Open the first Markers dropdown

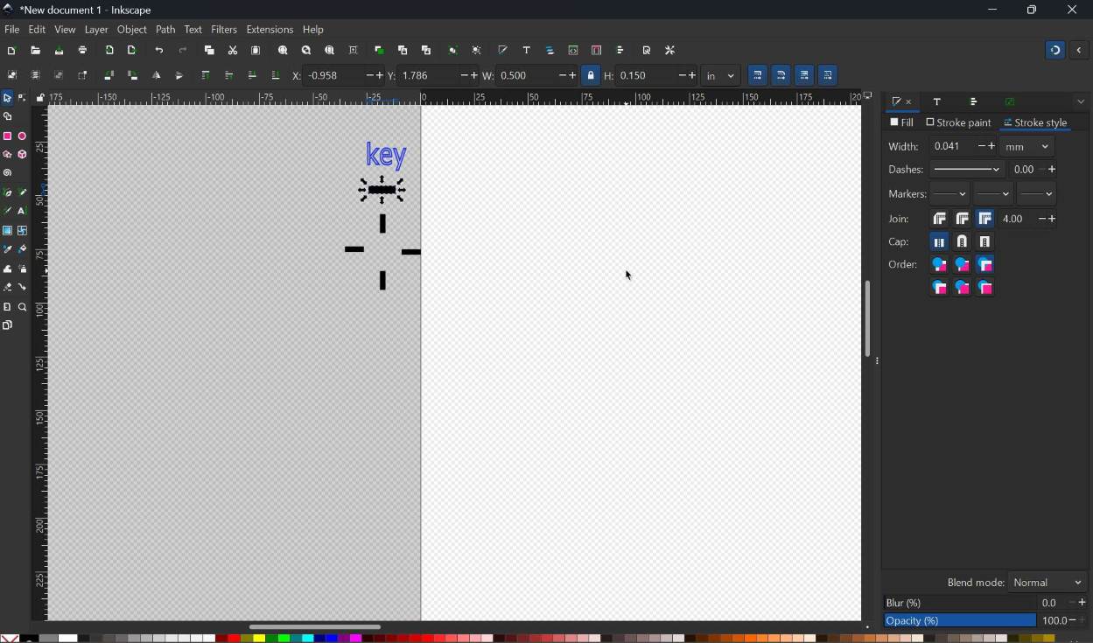click(950, 193)
